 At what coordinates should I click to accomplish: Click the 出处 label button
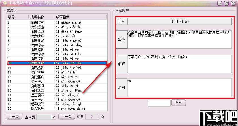pyautogui.click(x=122, y=39)
